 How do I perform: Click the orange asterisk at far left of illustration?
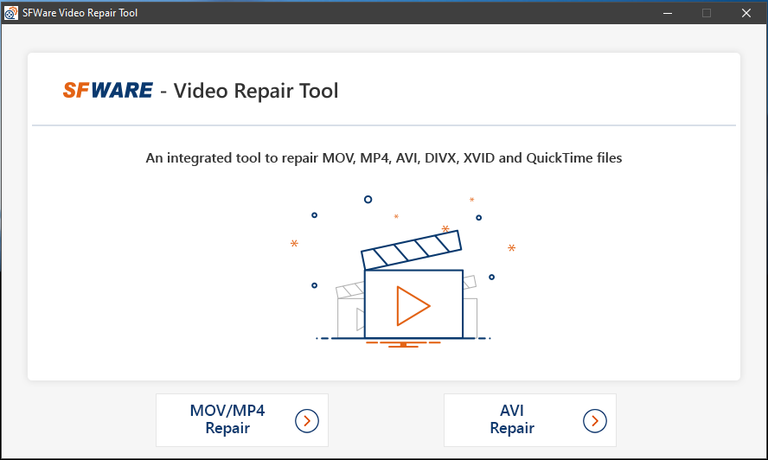(x=294, y=245)
